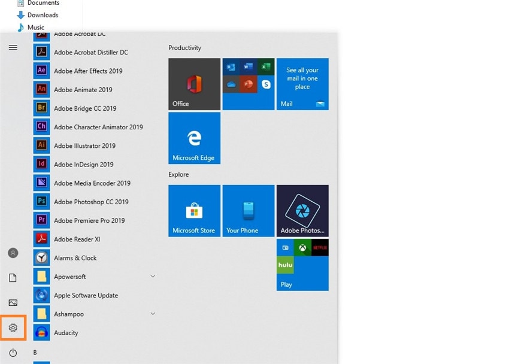This screenshot has width=509, height=364.
Task: Open the Apowersoft folder entry
Action: pyautogui.click(x=95, y=277)
